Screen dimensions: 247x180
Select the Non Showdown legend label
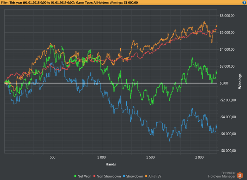[x=109, y=176]
